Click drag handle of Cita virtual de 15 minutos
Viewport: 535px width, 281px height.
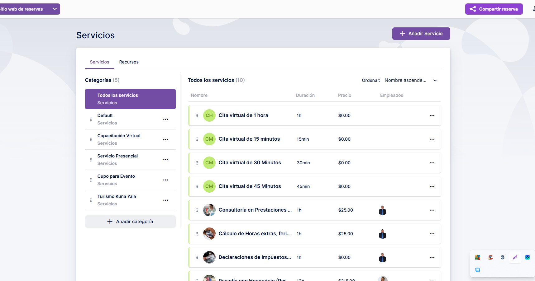coord(197,139)
